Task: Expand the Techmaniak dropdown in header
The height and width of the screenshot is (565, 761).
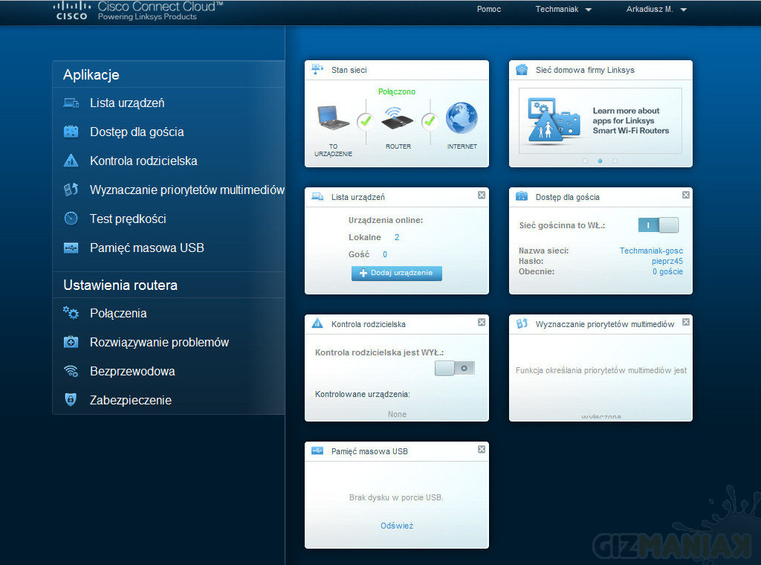Action: (563, 10)
